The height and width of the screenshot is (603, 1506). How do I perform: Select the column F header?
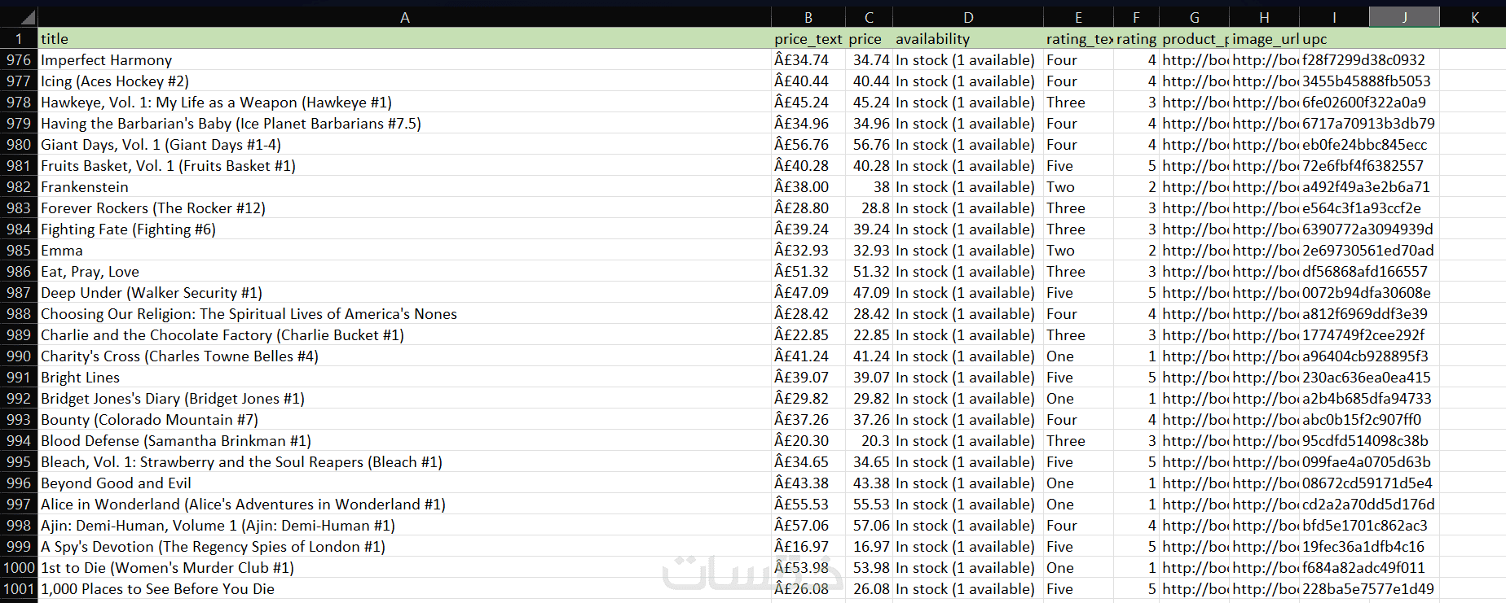coord(1136,17)
